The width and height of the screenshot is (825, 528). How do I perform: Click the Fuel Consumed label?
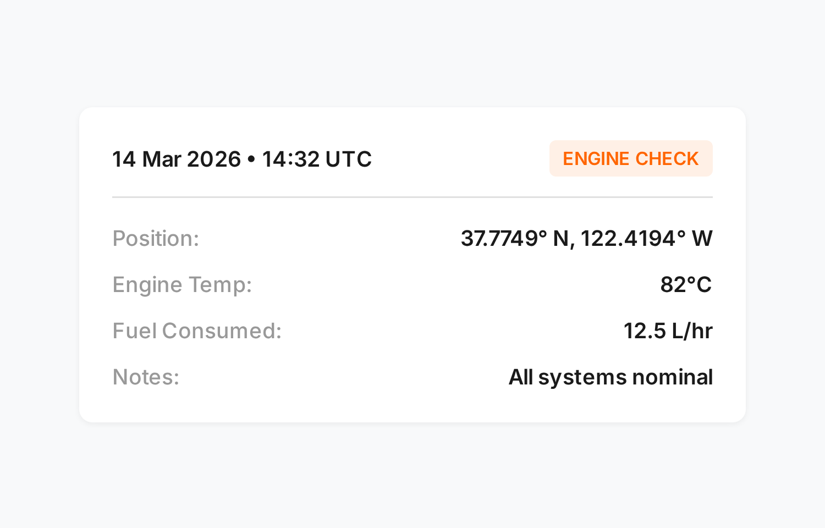pyautogui.click(x=197, y=331)
